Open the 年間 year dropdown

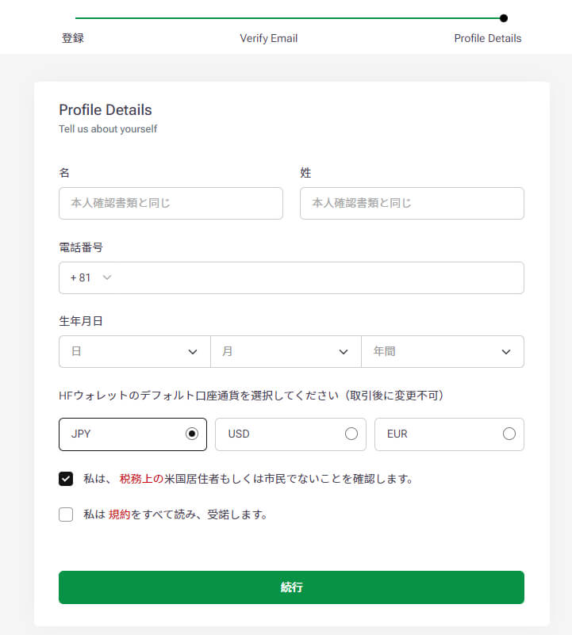pyautogui.click(x=442, y=351)
